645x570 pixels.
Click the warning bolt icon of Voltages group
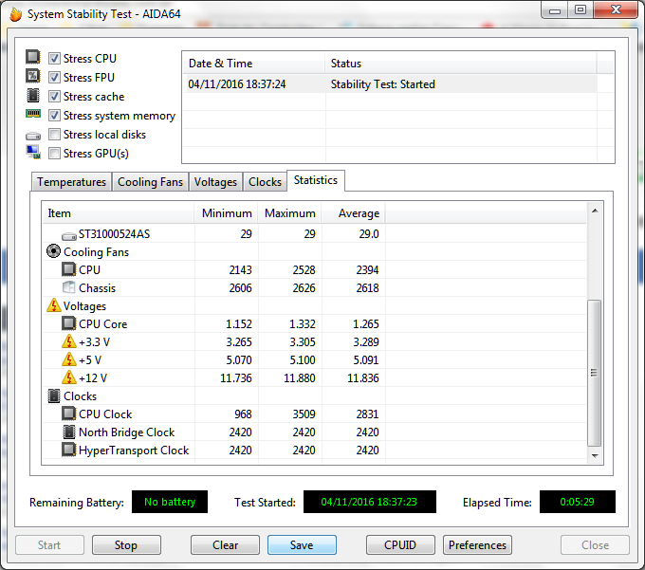pos(53,305)
